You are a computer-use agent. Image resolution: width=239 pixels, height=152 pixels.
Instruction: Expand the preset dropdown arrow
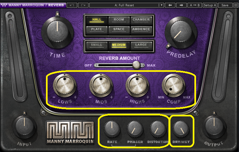(x=161, y=5)
